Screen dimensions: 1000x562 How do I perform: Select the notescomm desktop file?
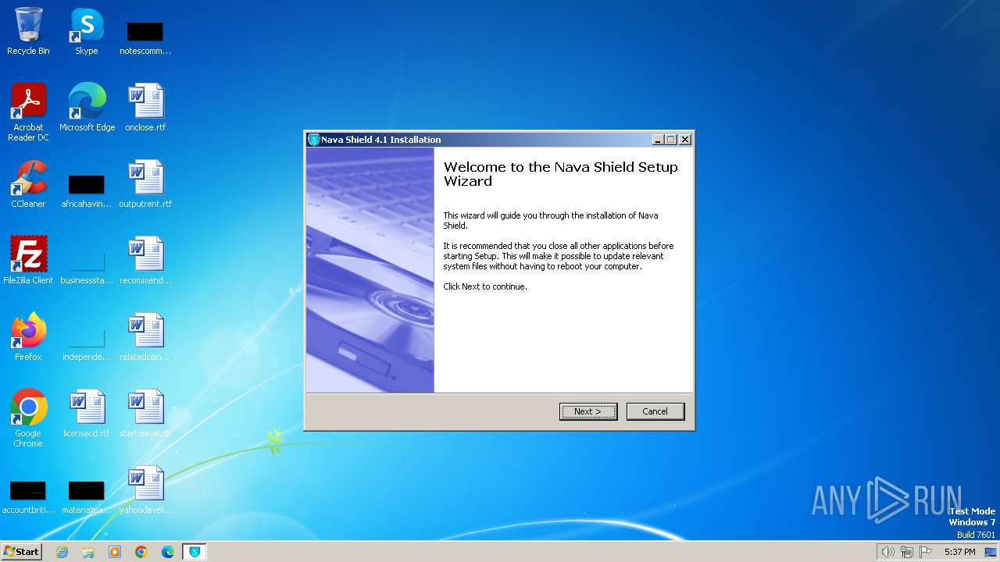(145, 37)
